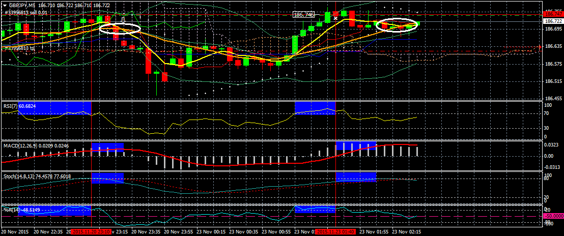Click MACD scale value 0.0323
Image resolution: width=564 pixels, height=236 pixels.
(552, 145)
